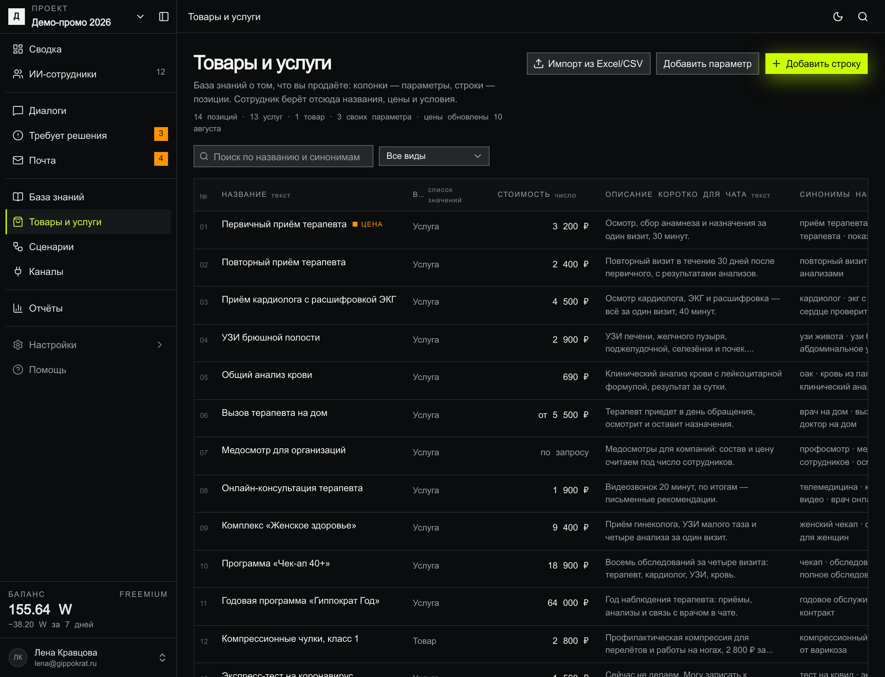Click the База знаний book icon
This screenshot has width=885, height=677.
coord(18,197)
